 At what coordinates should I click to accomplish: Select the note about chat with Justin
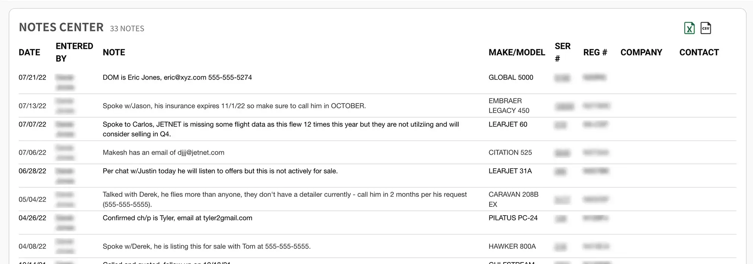[x=220, y=171]
